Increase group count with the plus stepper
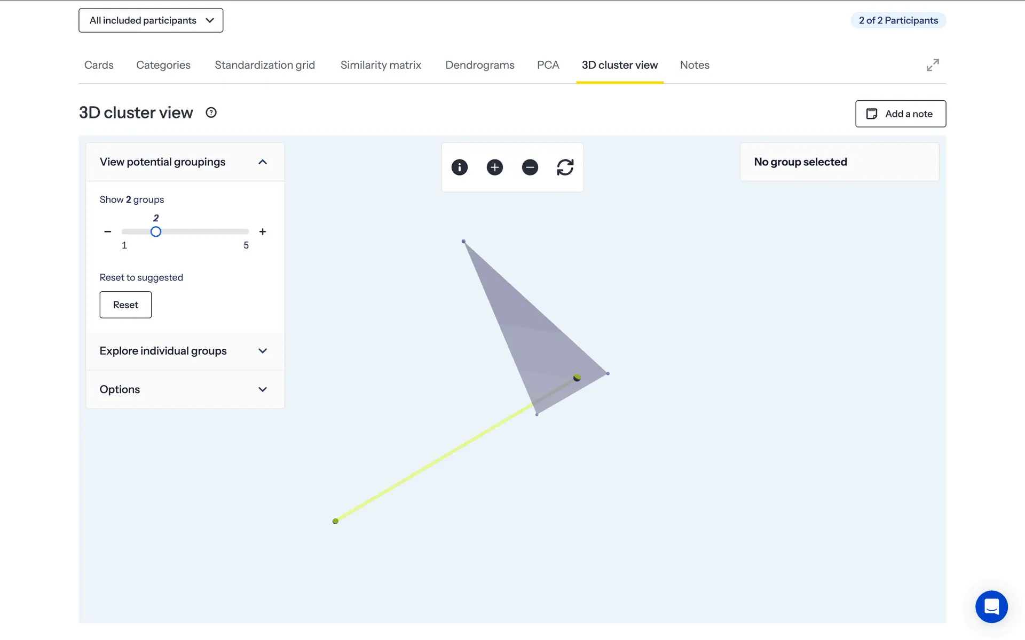The width and height of the screenshot is (1025, 640). (262, 231)
